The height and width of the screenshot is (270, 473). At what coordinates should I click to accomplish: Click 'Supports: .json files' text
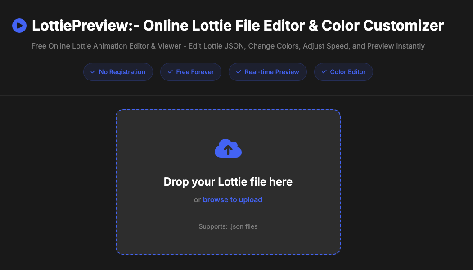pos(228,226)
